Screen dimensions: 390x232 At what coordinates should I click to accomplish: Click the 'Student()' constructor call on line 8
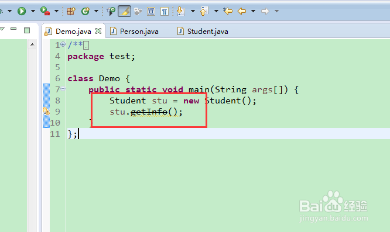pyautogui.click(x=228, y=101)
